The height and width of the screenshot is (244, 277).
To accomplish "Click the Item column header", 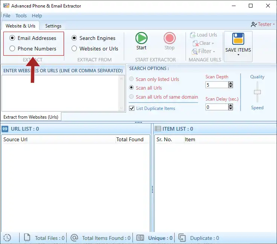I will [230, 139].
